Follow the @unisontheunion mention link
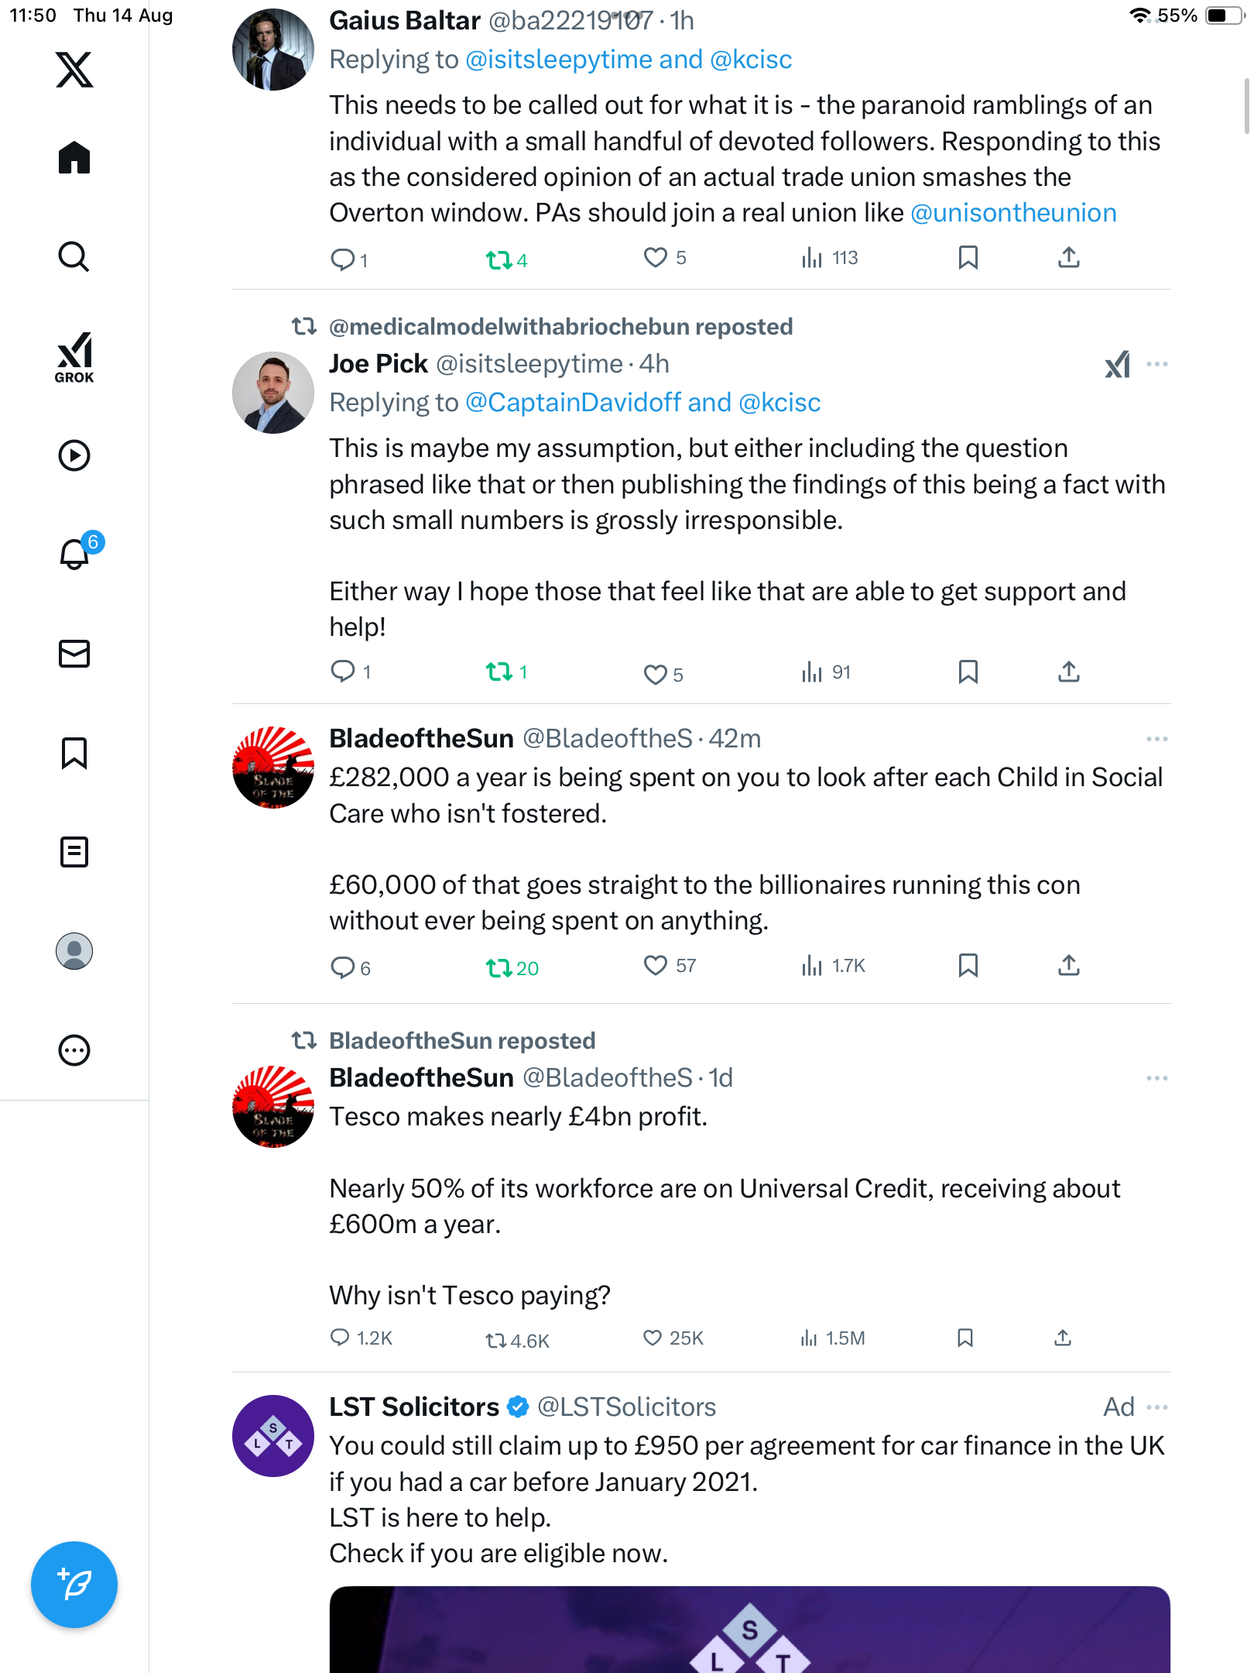Image resolution: width=1254 pixels, height=1673 pixels. pyautogui.click(x=1013, y=213)
